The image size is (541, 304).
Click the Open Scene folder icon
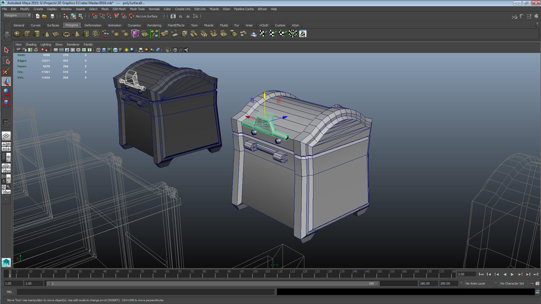click(45, 16)
